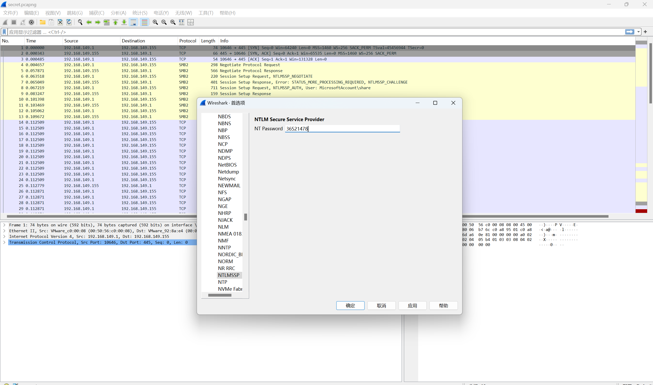Select NR RRC in protocol list
The image size is (653, 385).
pyautogui.click(x=227, y=268)
